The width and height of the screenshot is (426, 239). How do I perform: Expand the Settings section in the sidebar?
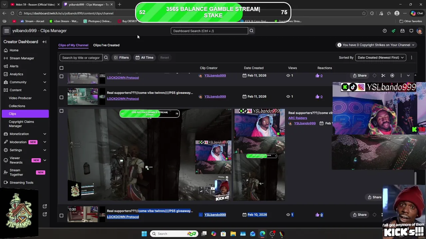click(x=45, y=150)
